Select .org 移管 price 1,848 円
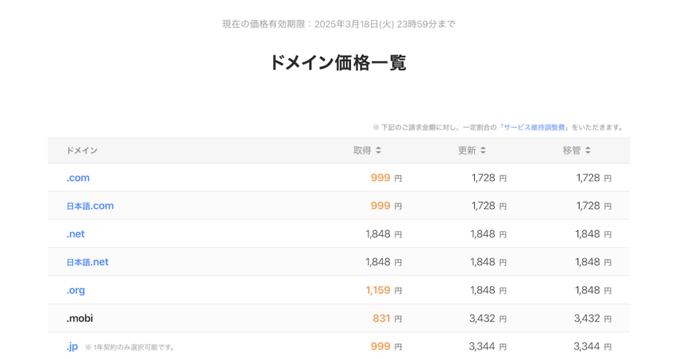Image resolution: width=679 pixels, height=359 pixels. point(593,290)
